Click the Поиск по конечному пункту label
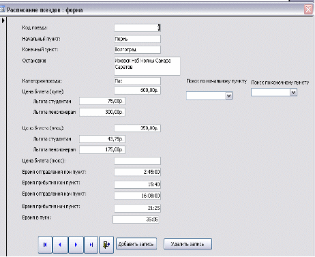The image size is (315, 257). pyautogui.click(x=280, y=82)
